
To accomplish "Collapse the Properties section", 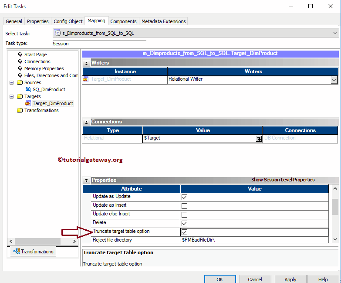I will coord(86,181).
